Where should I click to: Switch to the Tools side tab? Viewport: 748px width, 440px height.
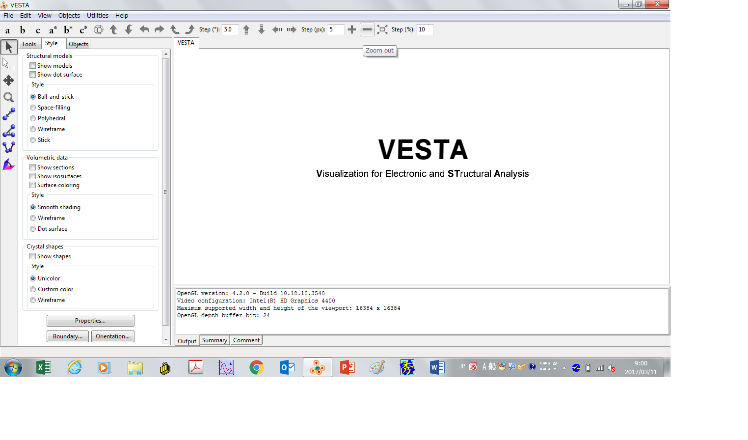click(x=29, y=44)
